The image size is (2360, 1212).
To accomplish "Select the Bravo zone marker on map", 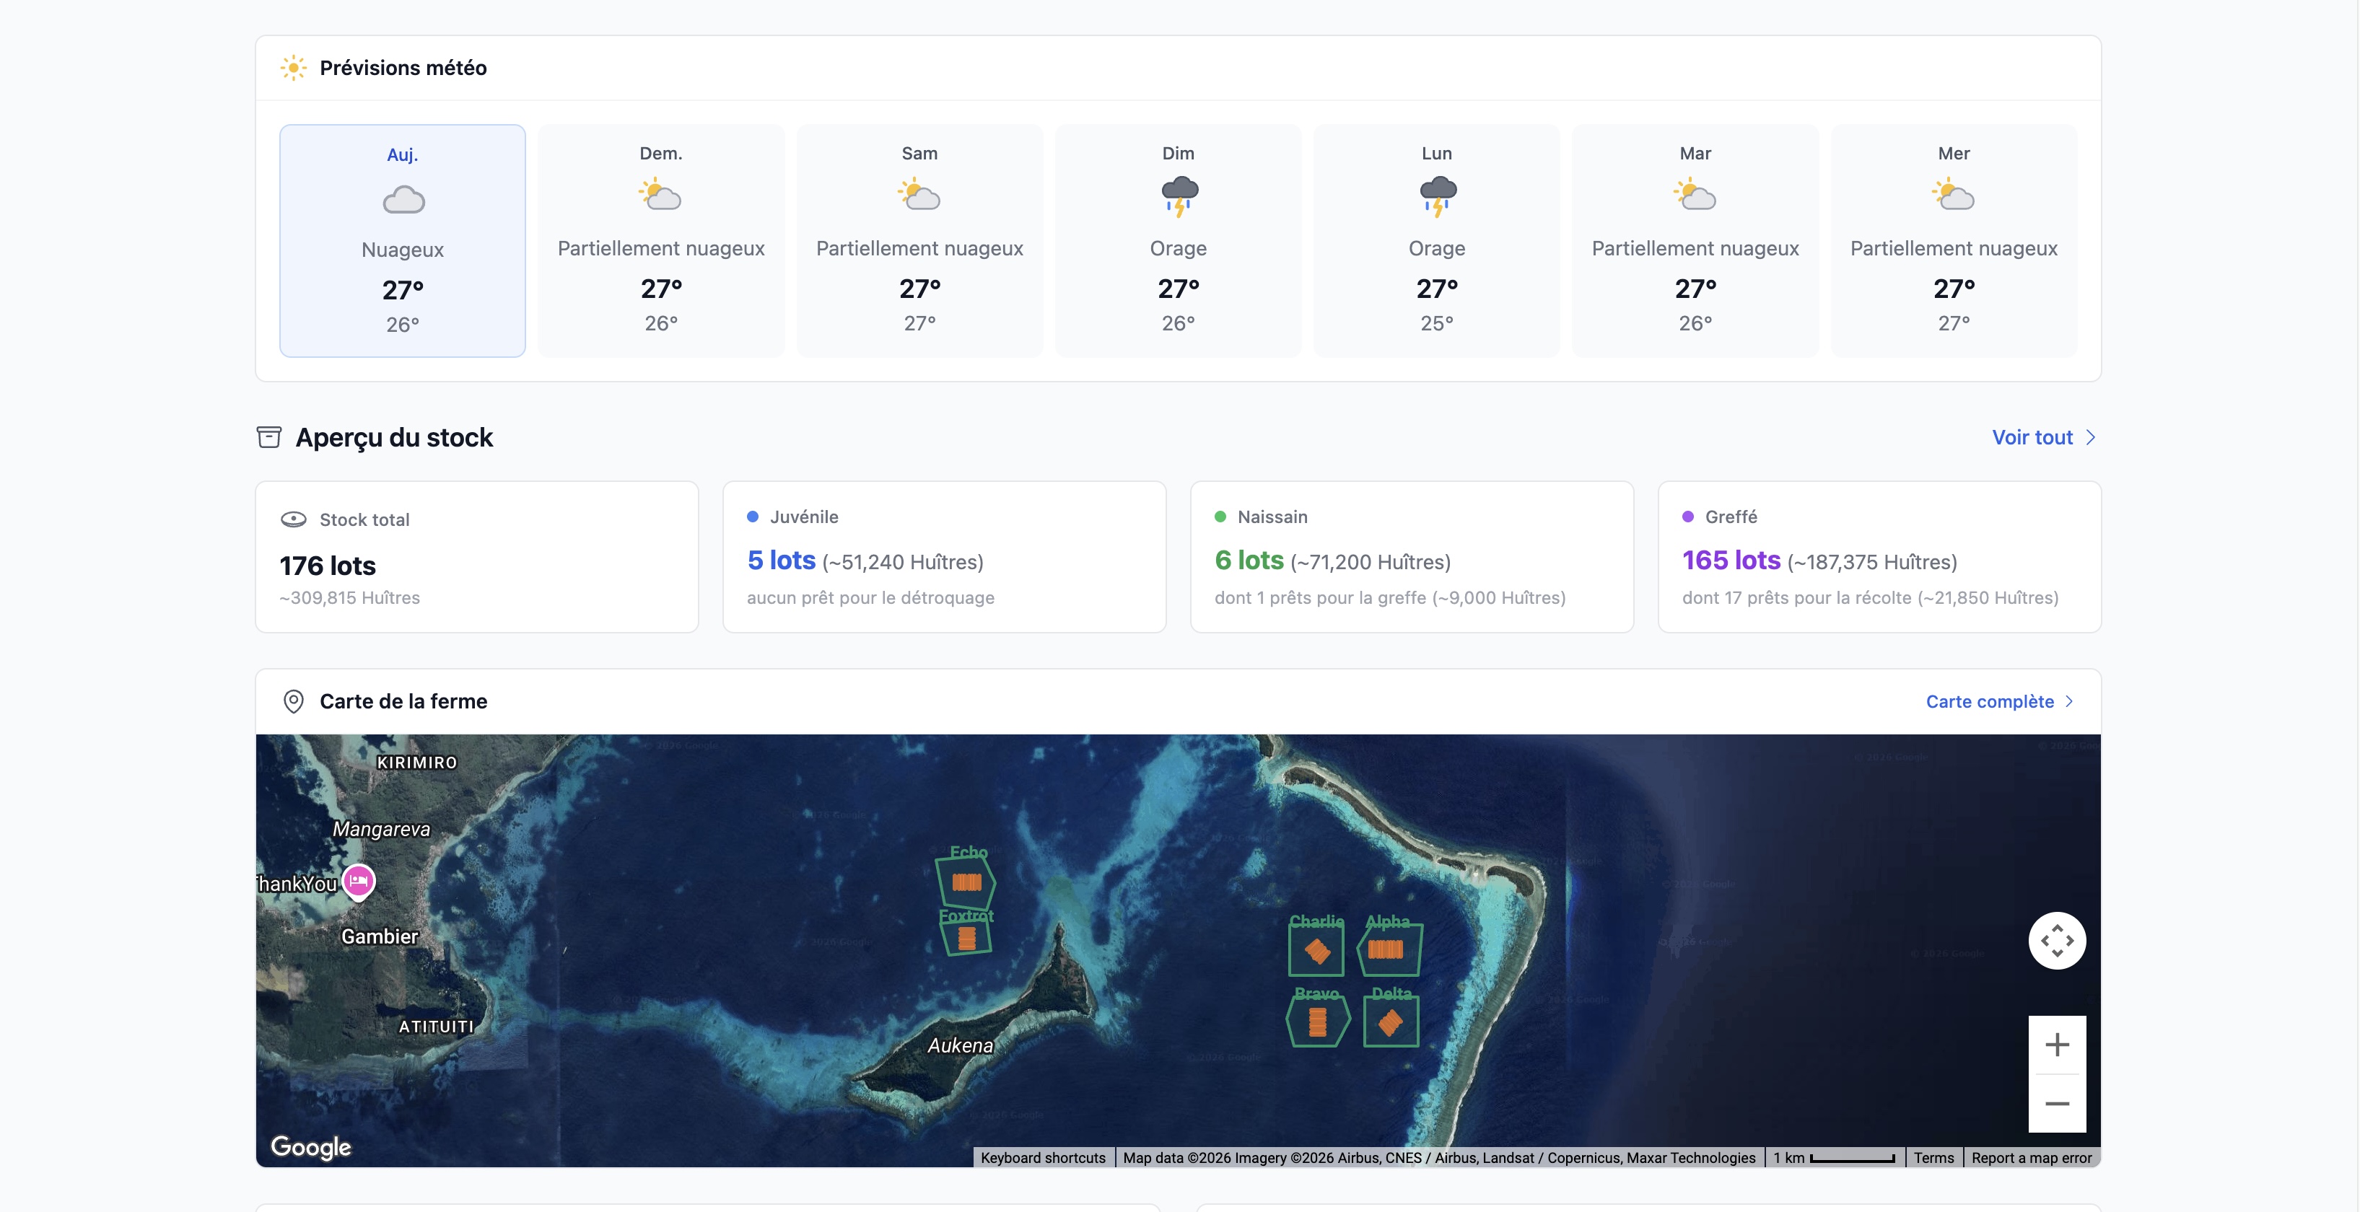I will click(1317, 1022).
